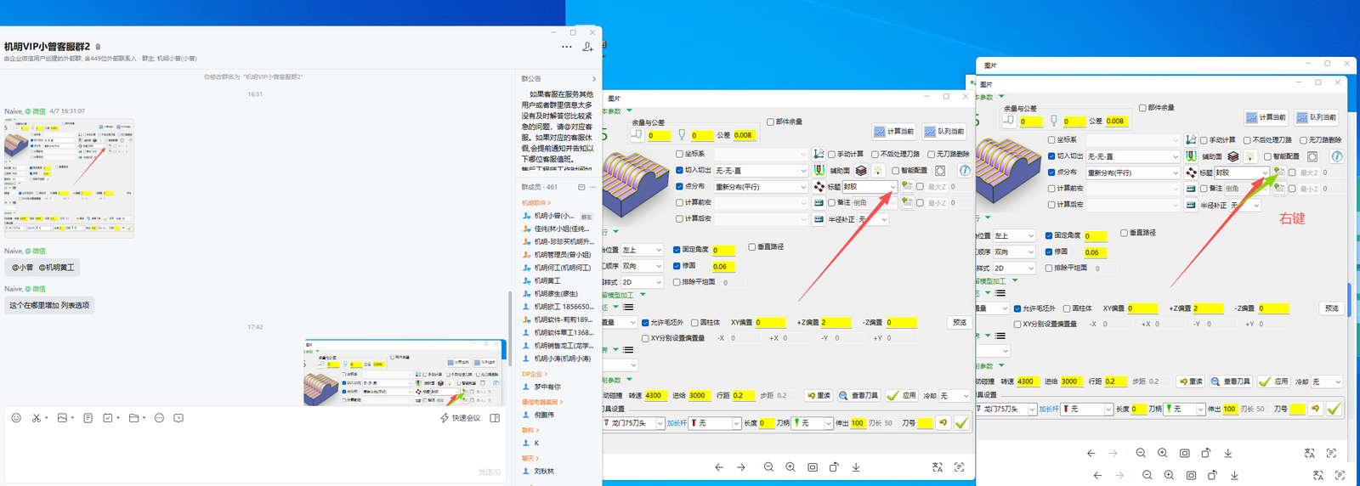Click zoom out in the middle picture viewer
Screen dimensions: 1360x486
(x=768, y=467)
